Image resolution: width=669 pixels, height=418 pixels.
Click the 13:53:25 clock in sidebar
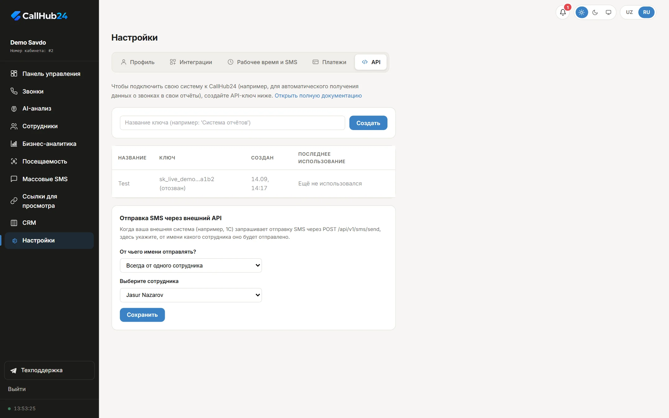tap(25, 408)
